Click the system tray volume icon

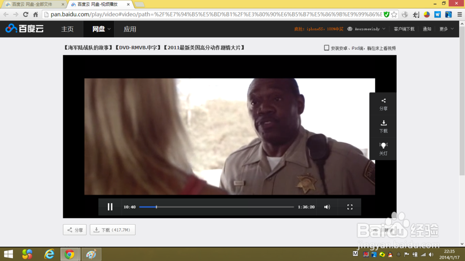(x=431, y=254)
